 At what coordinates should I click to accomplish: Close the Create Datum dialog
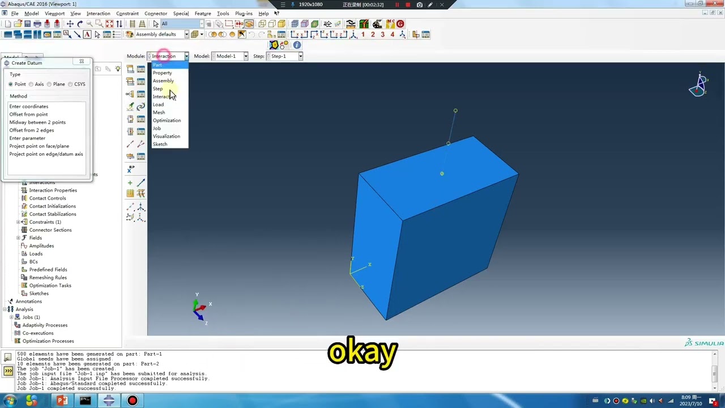pos(82,62)
